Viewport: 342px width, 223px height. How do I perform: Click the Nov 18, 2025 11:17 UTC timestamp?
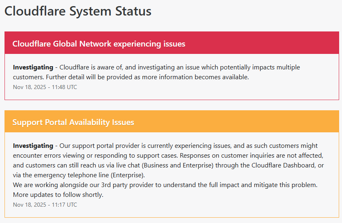45,205
